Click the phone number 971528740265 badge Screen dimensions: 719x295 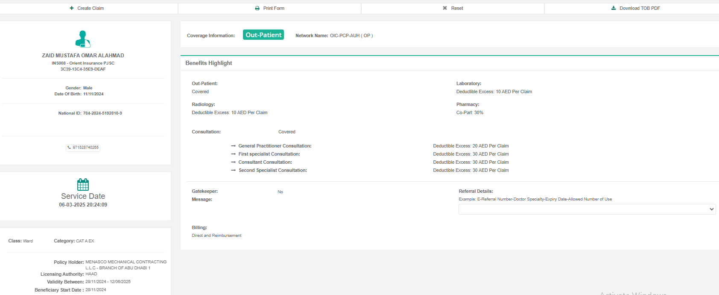point(83,147)
